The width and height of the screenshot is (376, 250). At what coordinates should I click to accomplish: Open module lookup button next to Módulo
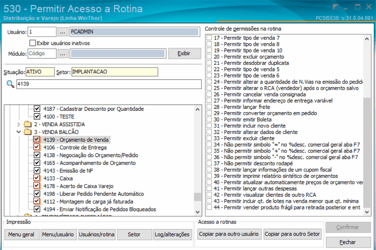[63, 54]
